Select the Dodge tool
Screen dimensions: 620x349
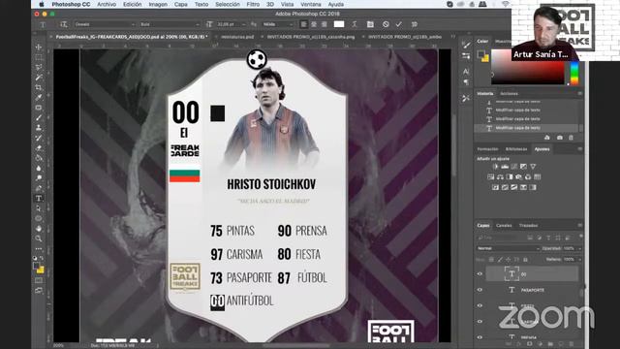pos(39,178)
